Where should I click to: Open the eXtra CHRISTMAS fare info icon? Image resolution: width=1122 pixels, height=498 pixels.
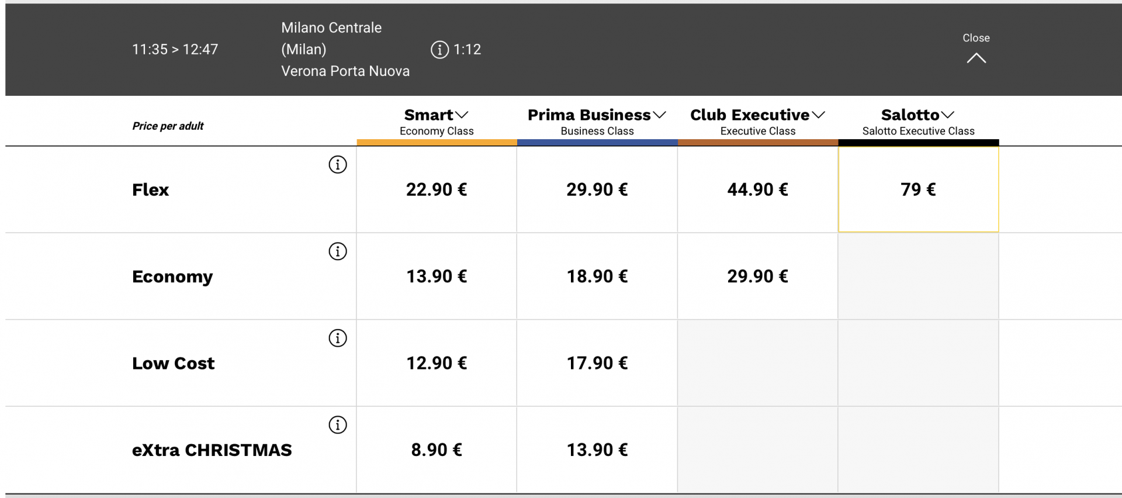pyautogui.click(x=338, y=425)
